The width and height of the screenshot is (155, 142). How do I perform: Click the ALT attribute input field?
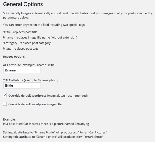point(22,70)
